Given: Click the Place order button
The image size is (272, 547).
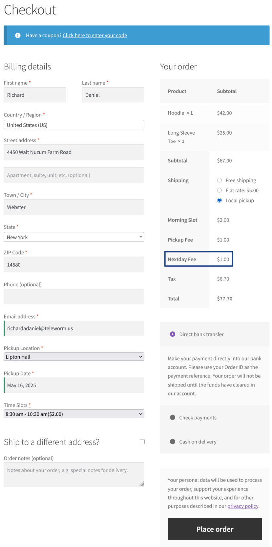Looking at the screenshot, I should coord(215,529).
